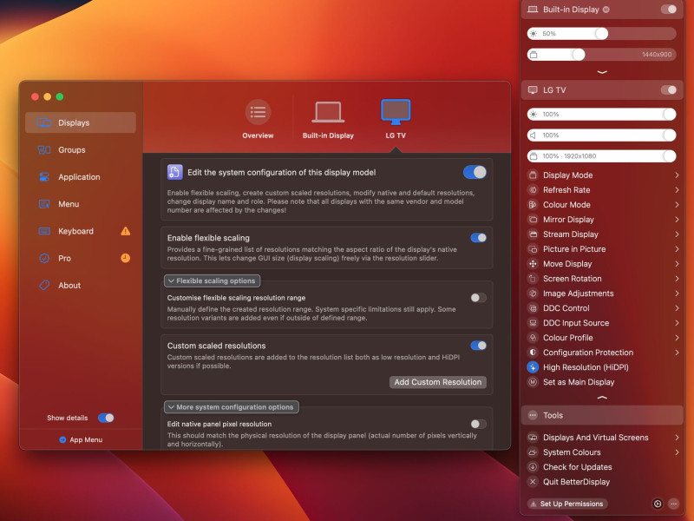
Task: Switch to the Overview tab
Action: (258, 120)
